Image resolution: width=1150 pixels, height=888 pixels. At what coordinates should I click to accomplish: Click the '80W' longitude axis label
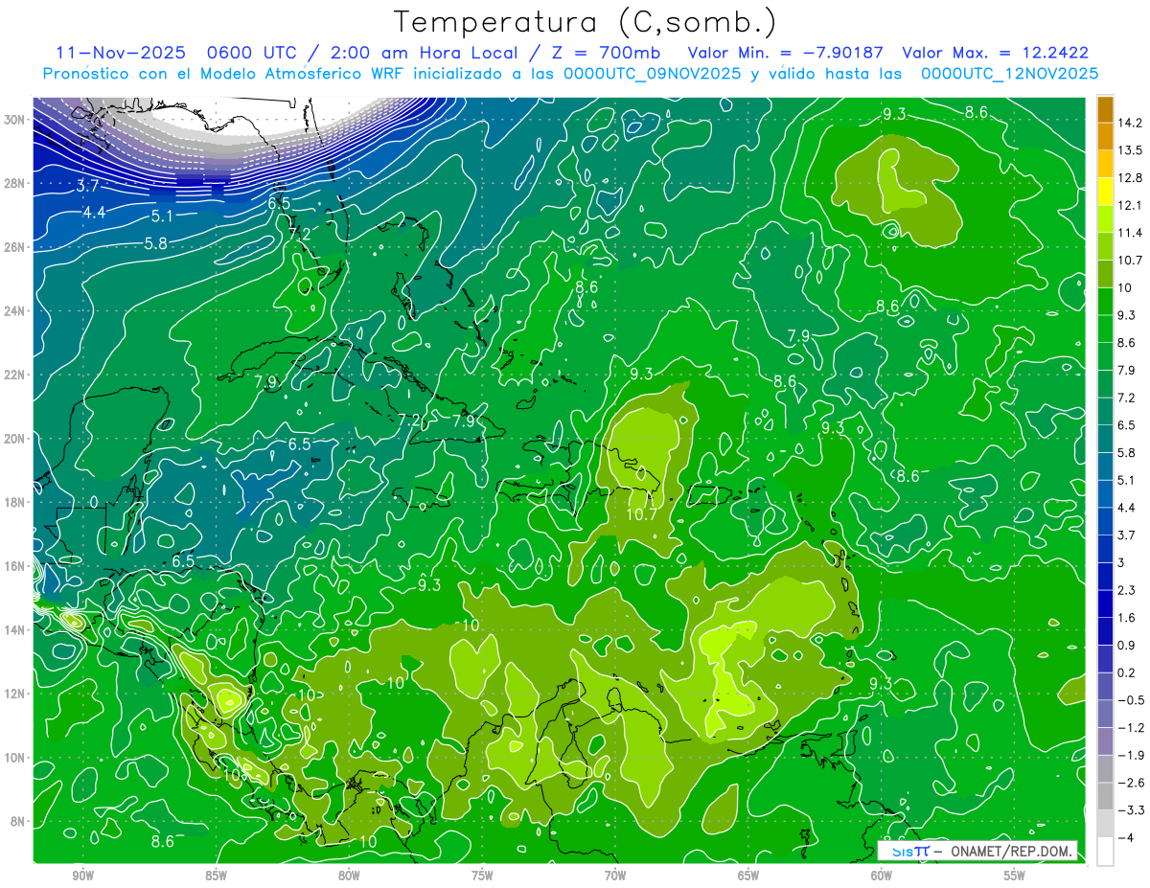[x=349, y=876]
